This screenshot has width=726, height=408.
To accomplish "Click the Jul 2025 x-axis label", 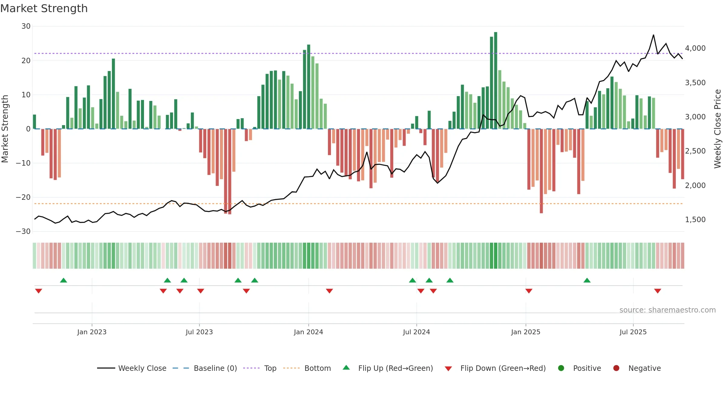I will (x=633, y=332).
